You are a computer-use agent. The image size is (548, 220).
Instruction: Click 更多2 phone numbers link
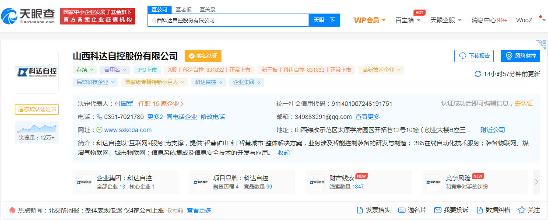click(155, 117)
